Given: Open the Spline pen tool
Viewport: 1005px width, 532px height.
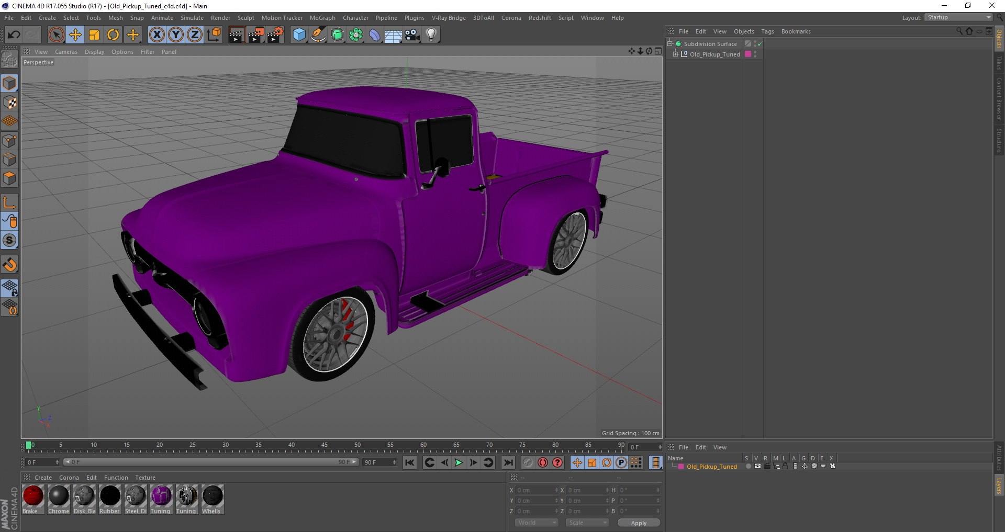Looking at the screenshot, I should point(318,35).
